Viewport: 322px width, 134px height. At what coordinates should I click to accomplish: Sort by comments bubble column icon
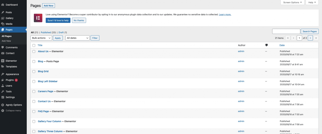(x=267, y=45)
